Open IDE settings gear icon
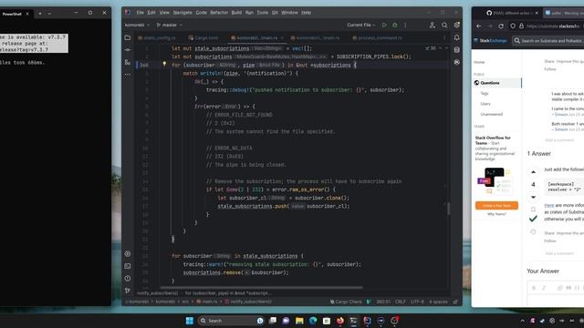The height and width of the screenshot is (328, 584). [456, 25]
